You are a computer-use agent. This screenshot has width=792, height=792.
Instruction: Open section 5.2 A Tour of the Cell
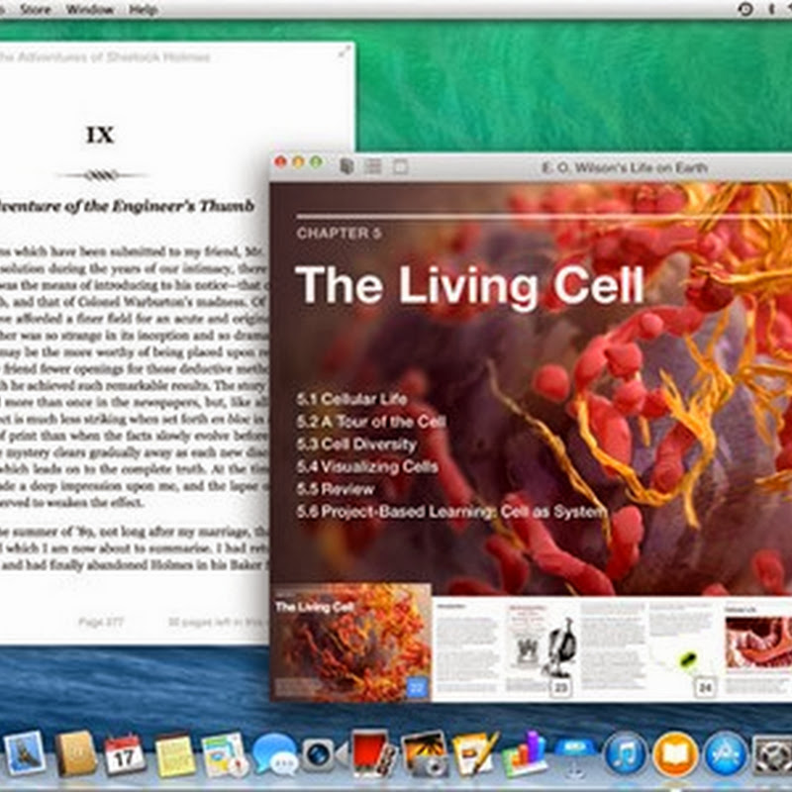370,422
